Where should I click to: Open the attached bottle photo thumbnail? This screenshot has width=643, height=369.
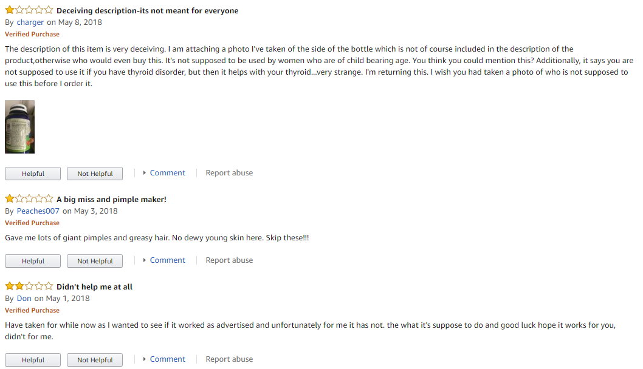click(x=19, y=127)
